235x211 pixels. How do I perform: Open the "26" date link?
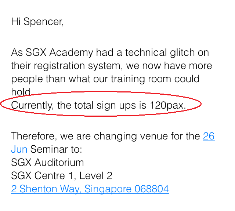[x=209, y=136]
